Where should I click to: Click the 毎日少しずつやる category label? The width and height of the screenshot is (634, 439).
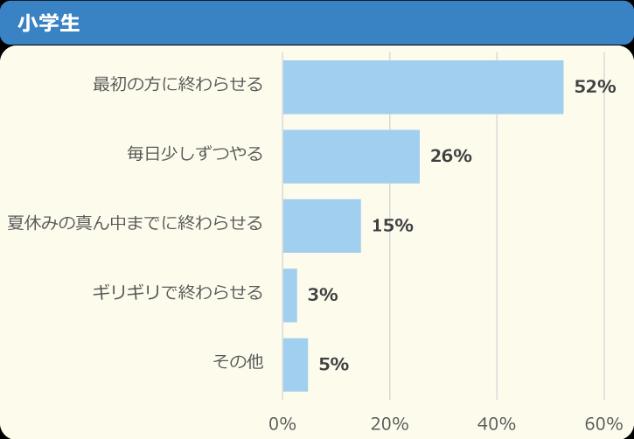tap(195, 154)
